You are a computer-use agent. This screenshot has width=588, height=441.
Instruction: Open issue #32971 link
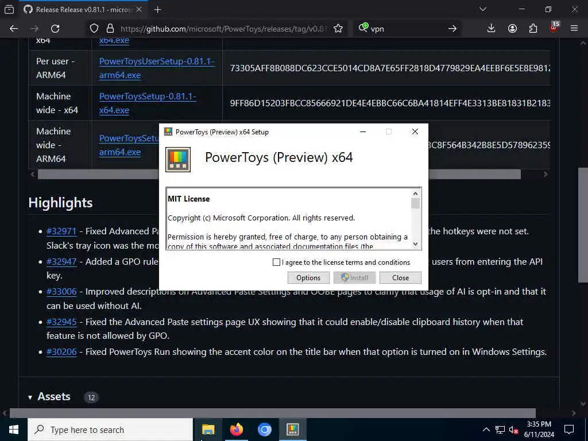coord(61,231)
